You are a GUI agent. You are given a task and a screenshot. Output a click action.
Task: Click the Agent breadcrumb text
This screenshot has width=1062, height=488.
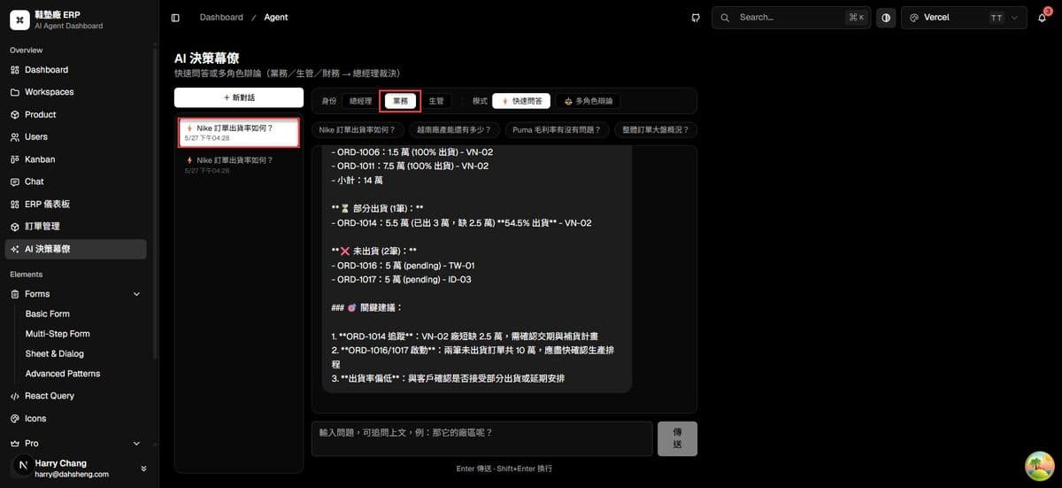(276, 18)
